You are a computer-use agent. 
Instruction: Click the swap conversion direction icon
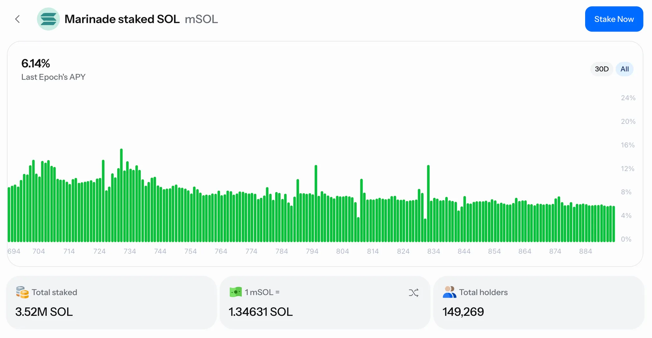point(413,293)
